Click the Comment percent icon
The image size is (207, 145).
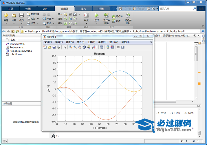coord(66,19)
